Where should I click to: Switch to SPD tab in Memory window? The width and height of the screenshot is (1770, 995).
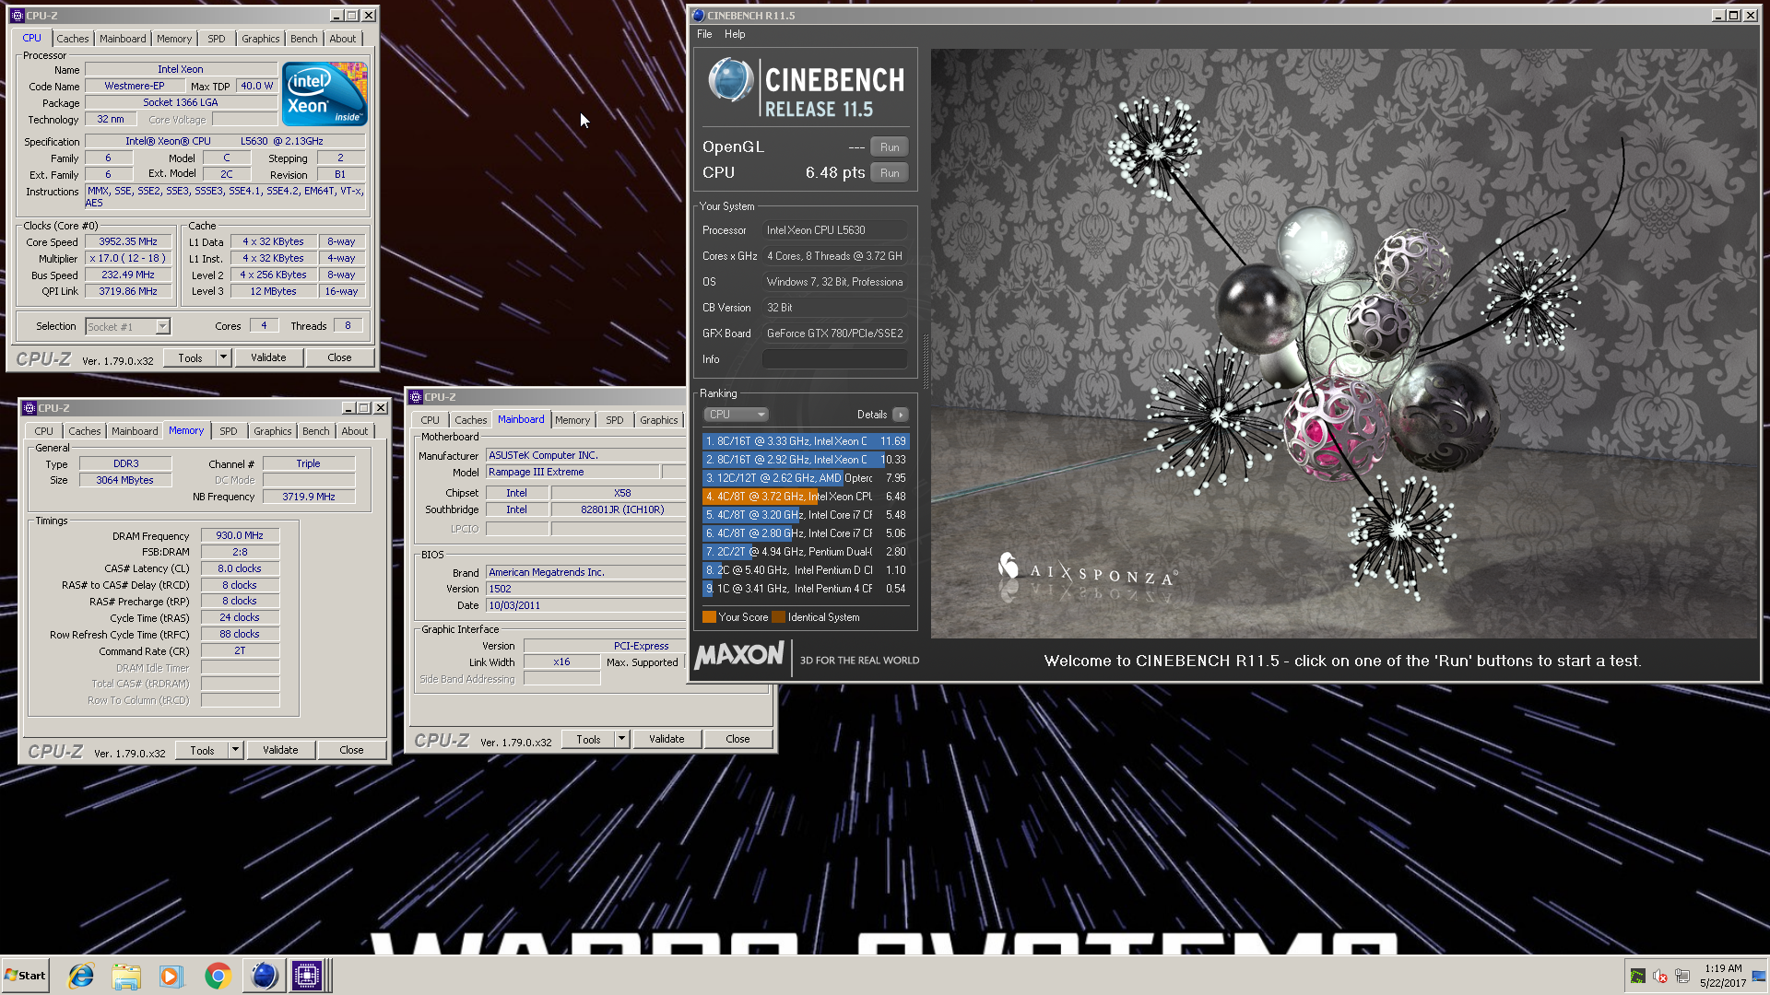click(x=229, y=431)
